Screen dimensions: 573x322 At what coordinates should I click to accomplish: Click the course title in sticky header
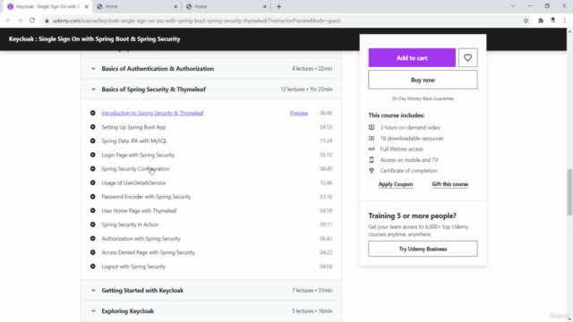pos(94,39)
